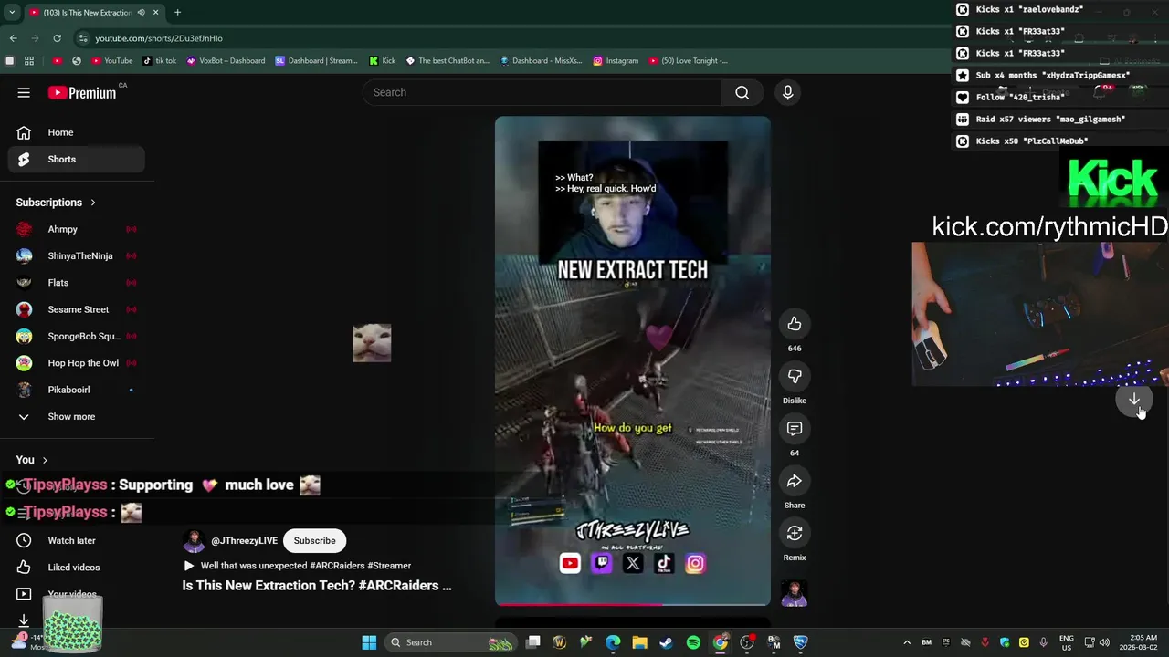Start voice search with microphone

(x=788, y=92)
